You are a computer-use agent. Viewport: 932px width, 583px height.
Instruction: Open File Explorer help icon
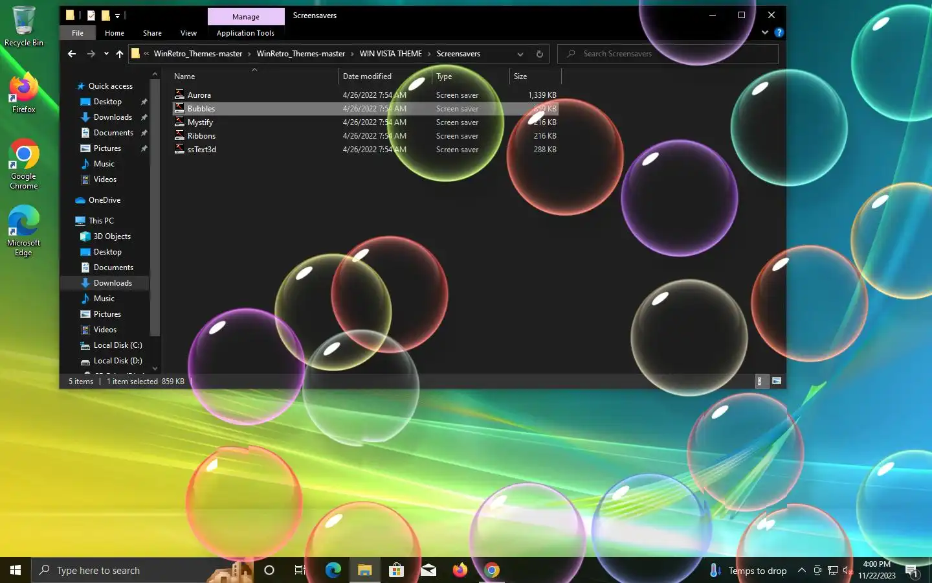point(779,32)
